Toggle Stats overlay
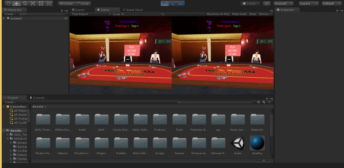Image resolution: width=344 pixels, height=168 pixels. (x=253, y=14)
